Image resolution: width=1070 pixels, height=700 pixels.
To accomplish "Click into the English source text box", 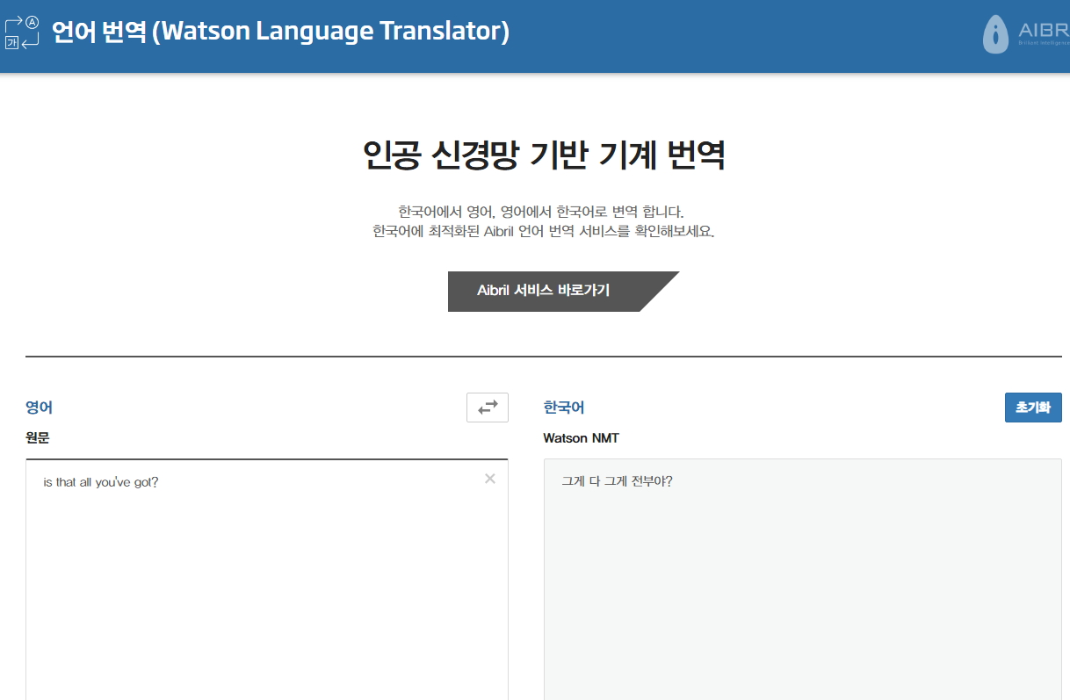I will pos(267,580).
